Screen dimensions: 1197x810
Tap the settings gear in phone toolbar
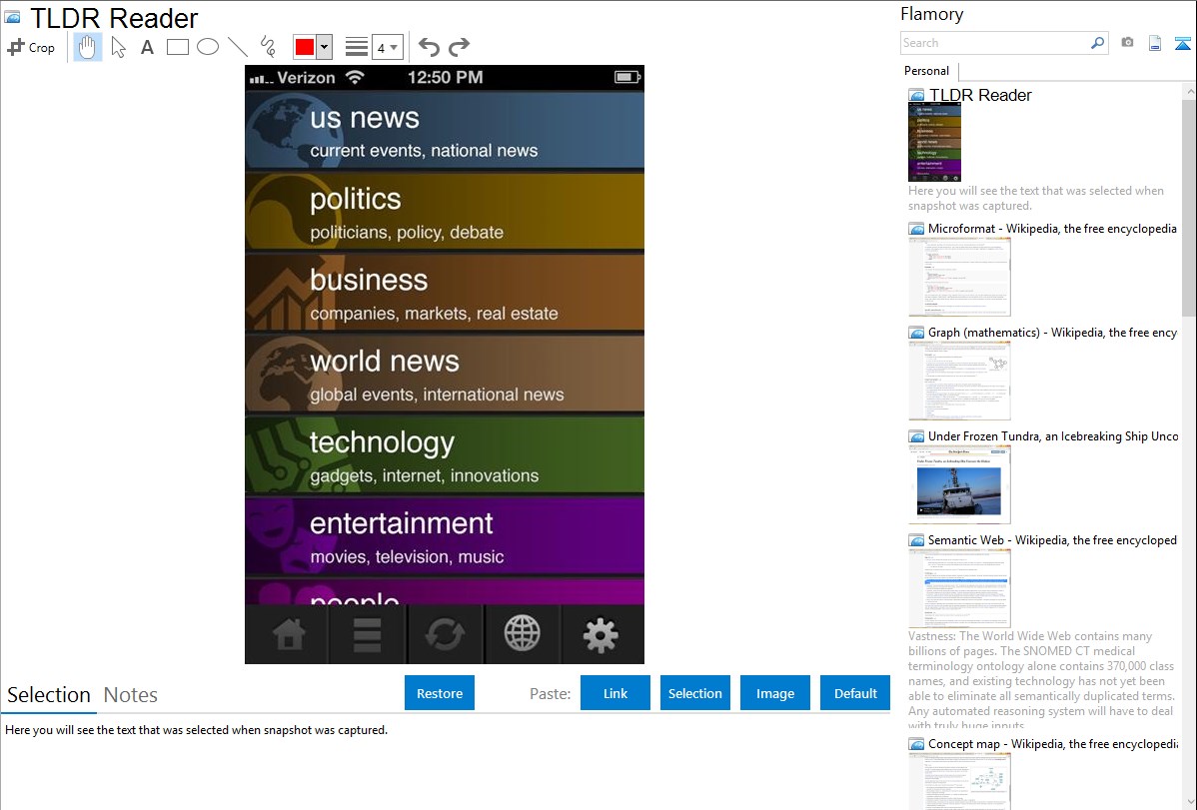click(600, 634)
